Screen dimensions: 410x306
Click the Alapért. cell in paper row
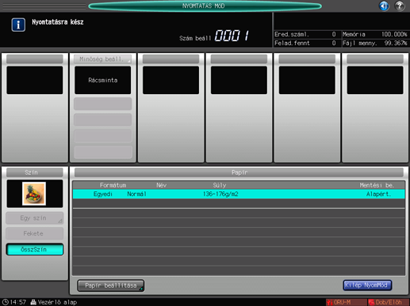(x=378, y=195)
